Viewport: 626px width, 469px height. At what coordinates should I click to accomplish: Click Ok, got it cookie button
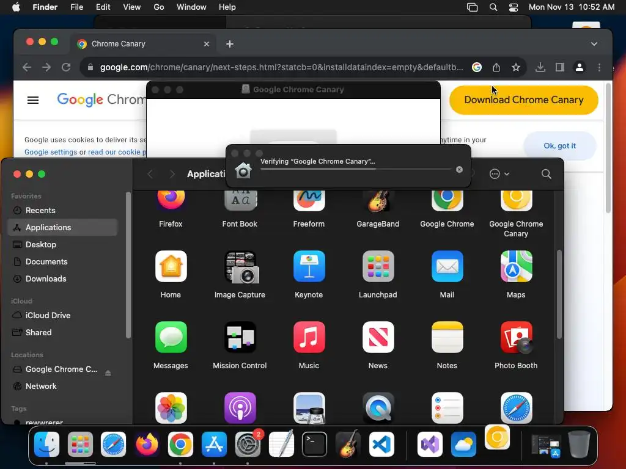pyautogui.click(x=560, y=146)
